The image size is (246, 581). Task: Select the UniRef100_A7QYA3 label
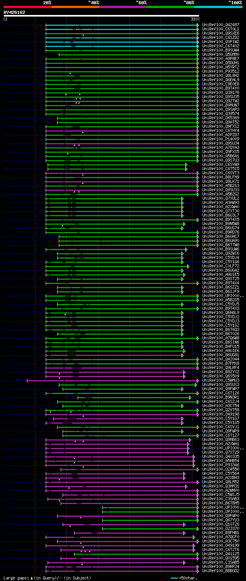[221, 147]
